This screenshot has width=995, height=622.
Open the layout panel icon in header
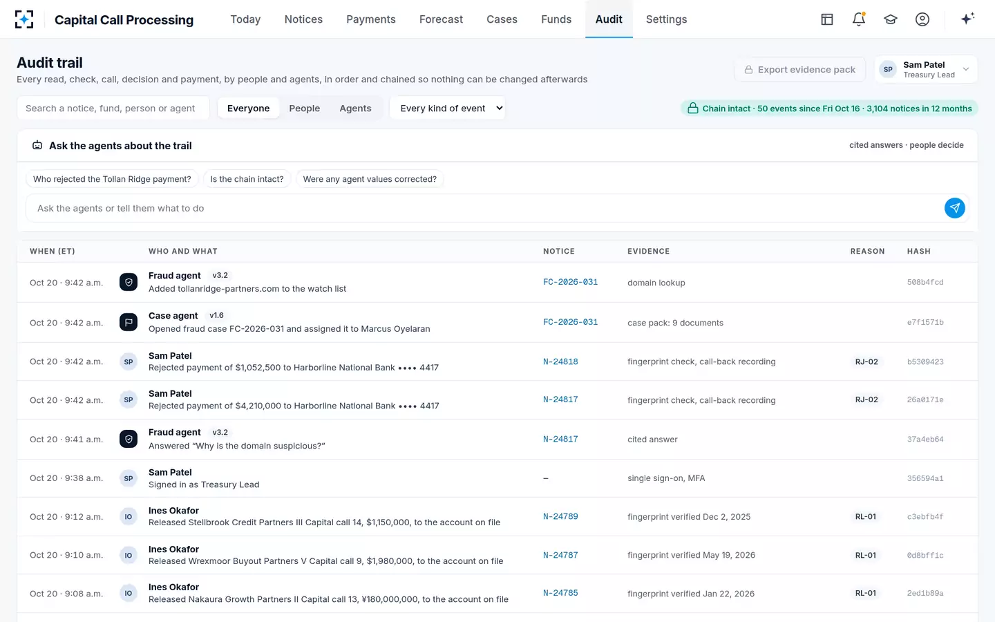pyautogui.click(x=827, y=19)
